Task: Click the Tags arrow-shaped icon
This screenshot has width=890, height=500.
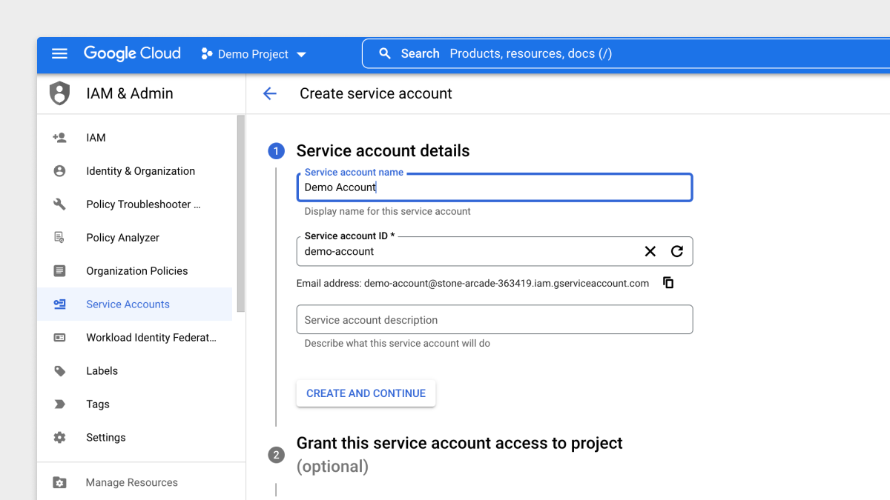Action: [59, 404]
